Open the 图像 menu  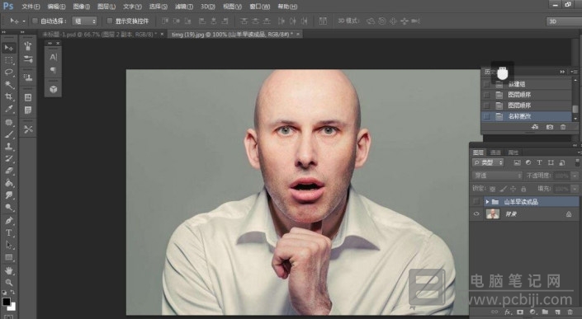click(x=81, y=7)
